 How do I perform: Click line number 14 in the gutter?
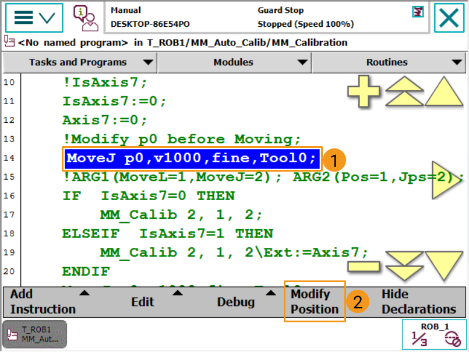click(9, 158)
